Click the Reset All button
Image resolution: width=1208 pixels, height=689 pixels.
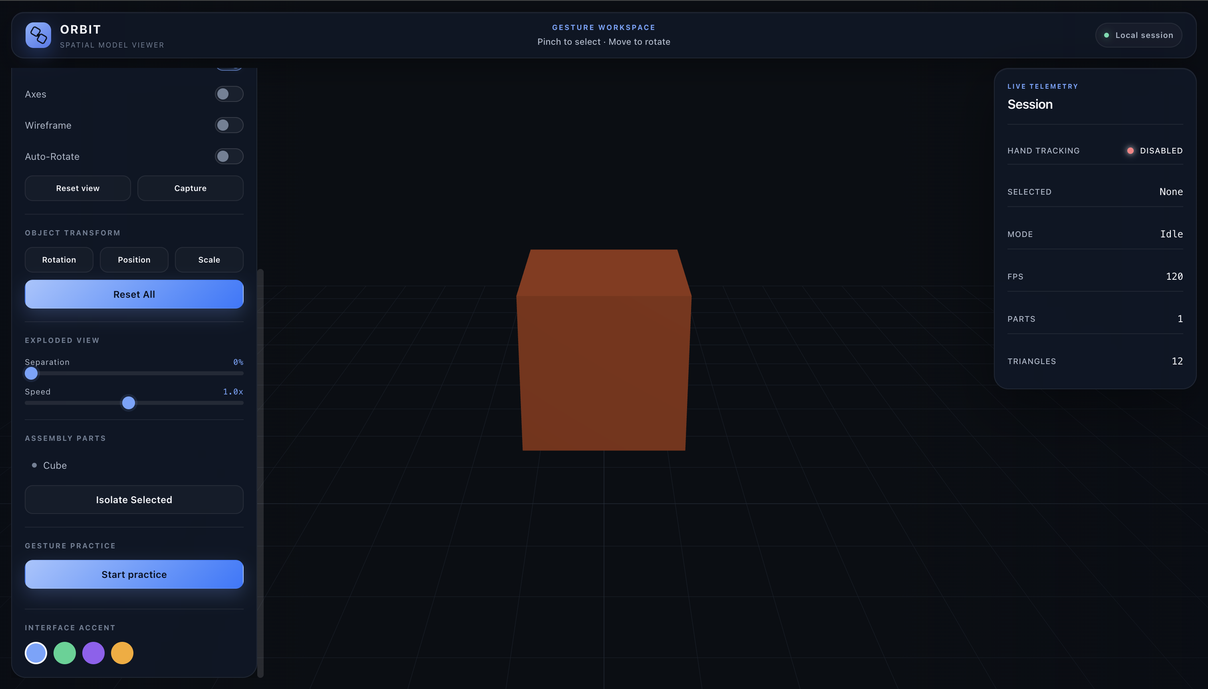point(134,294)
